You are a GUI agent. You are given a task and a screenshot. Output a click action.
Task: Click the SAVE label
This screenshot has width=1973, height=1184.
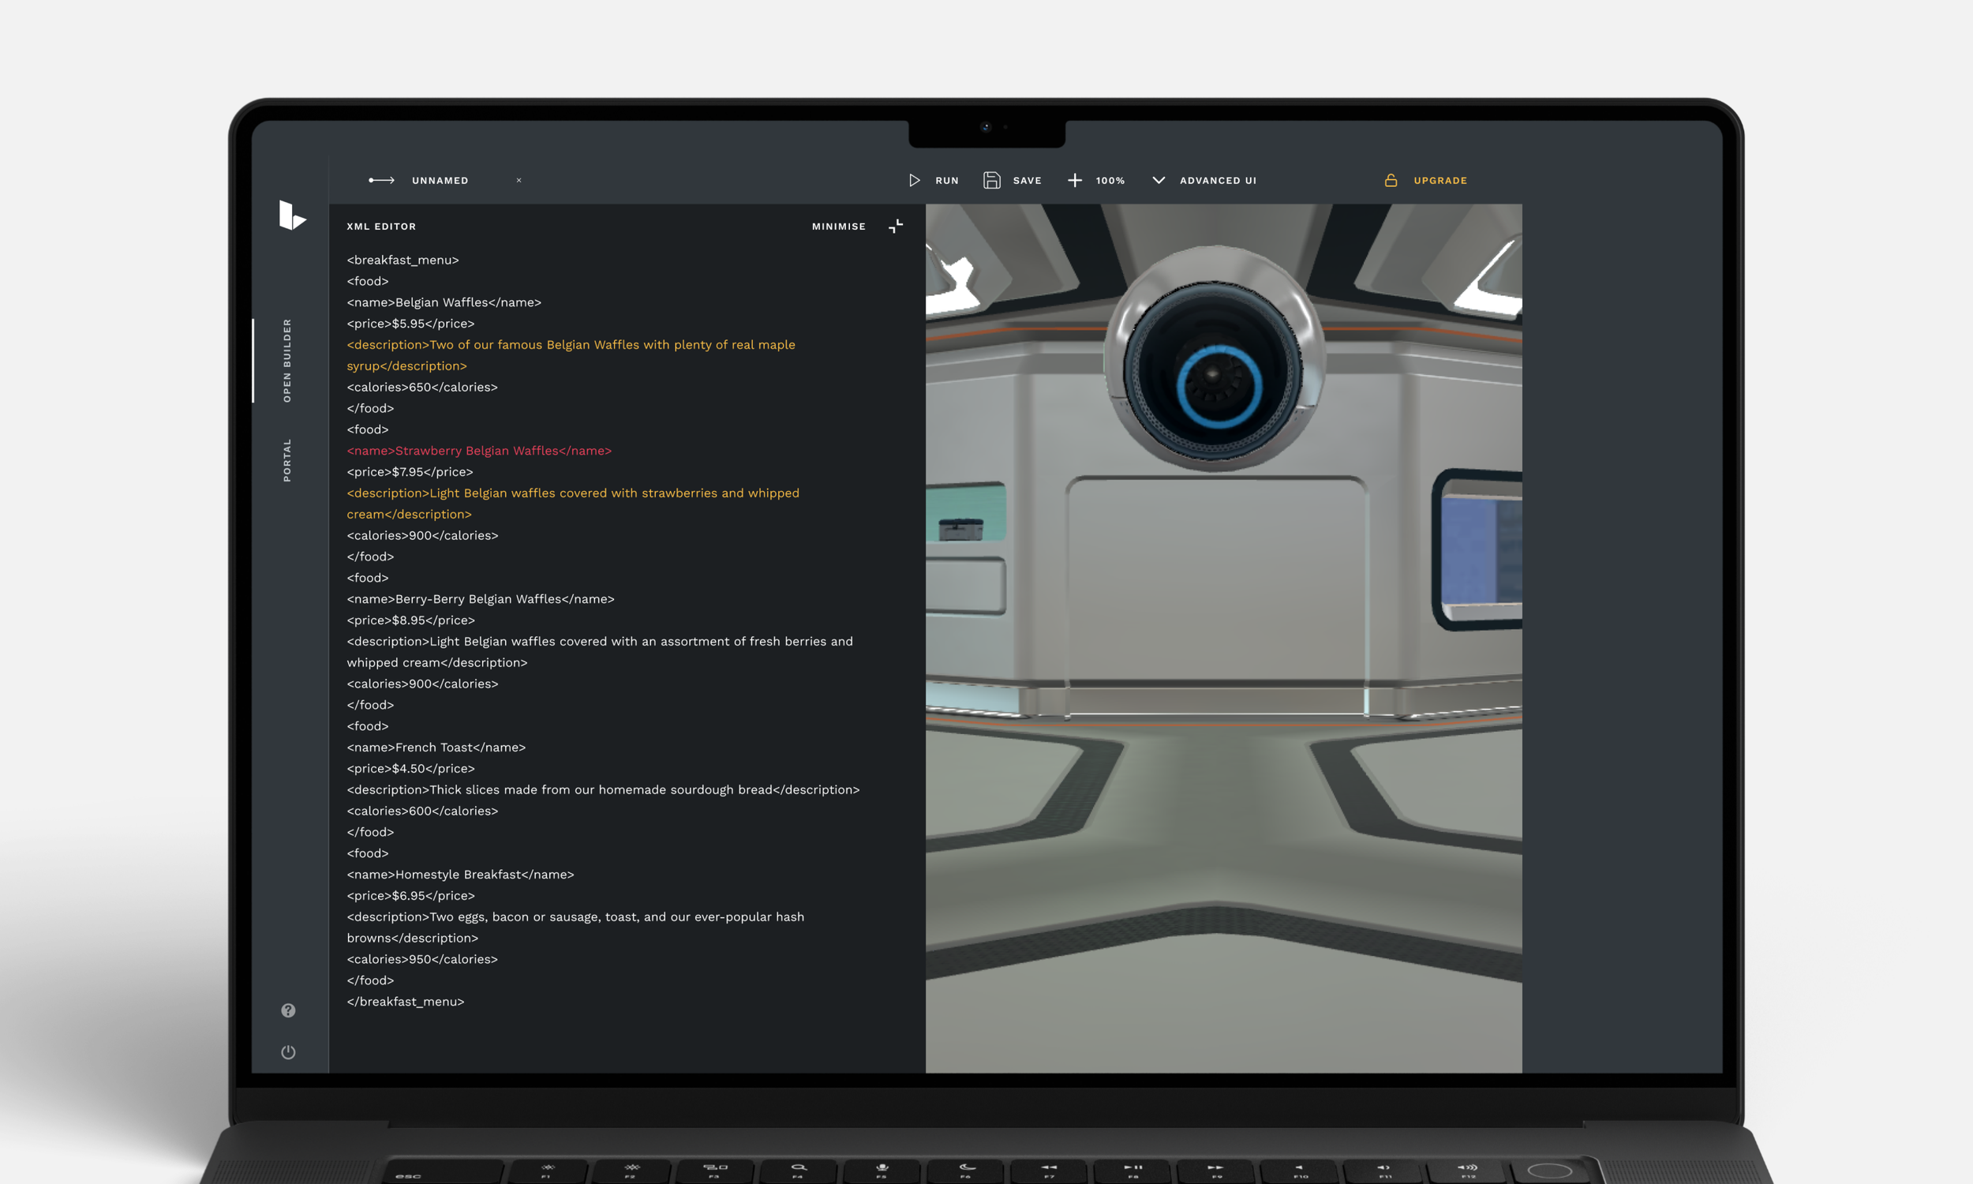tap(1027, 180)
